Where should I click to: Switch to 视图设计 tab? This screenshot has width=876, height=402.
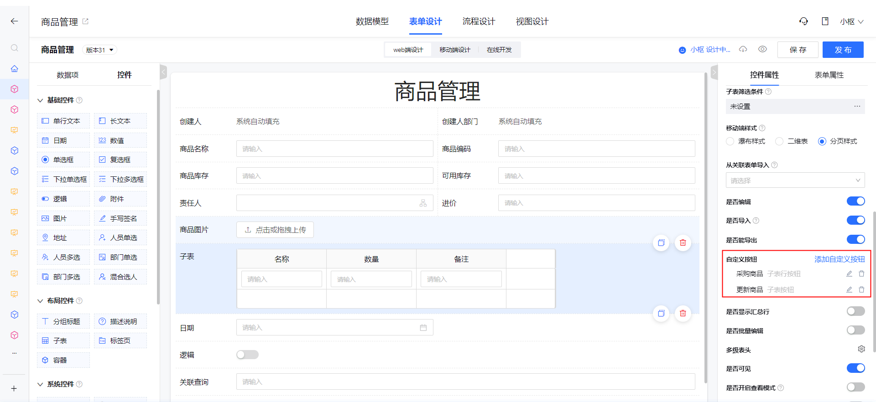click(x=532, y=21)
